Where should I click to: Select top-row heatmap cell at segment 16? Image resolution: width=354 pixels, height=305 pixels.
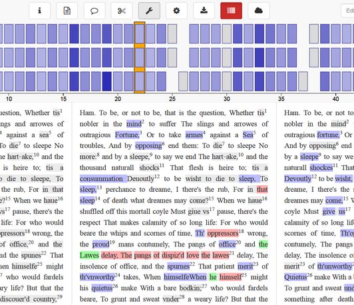[74, 34]
